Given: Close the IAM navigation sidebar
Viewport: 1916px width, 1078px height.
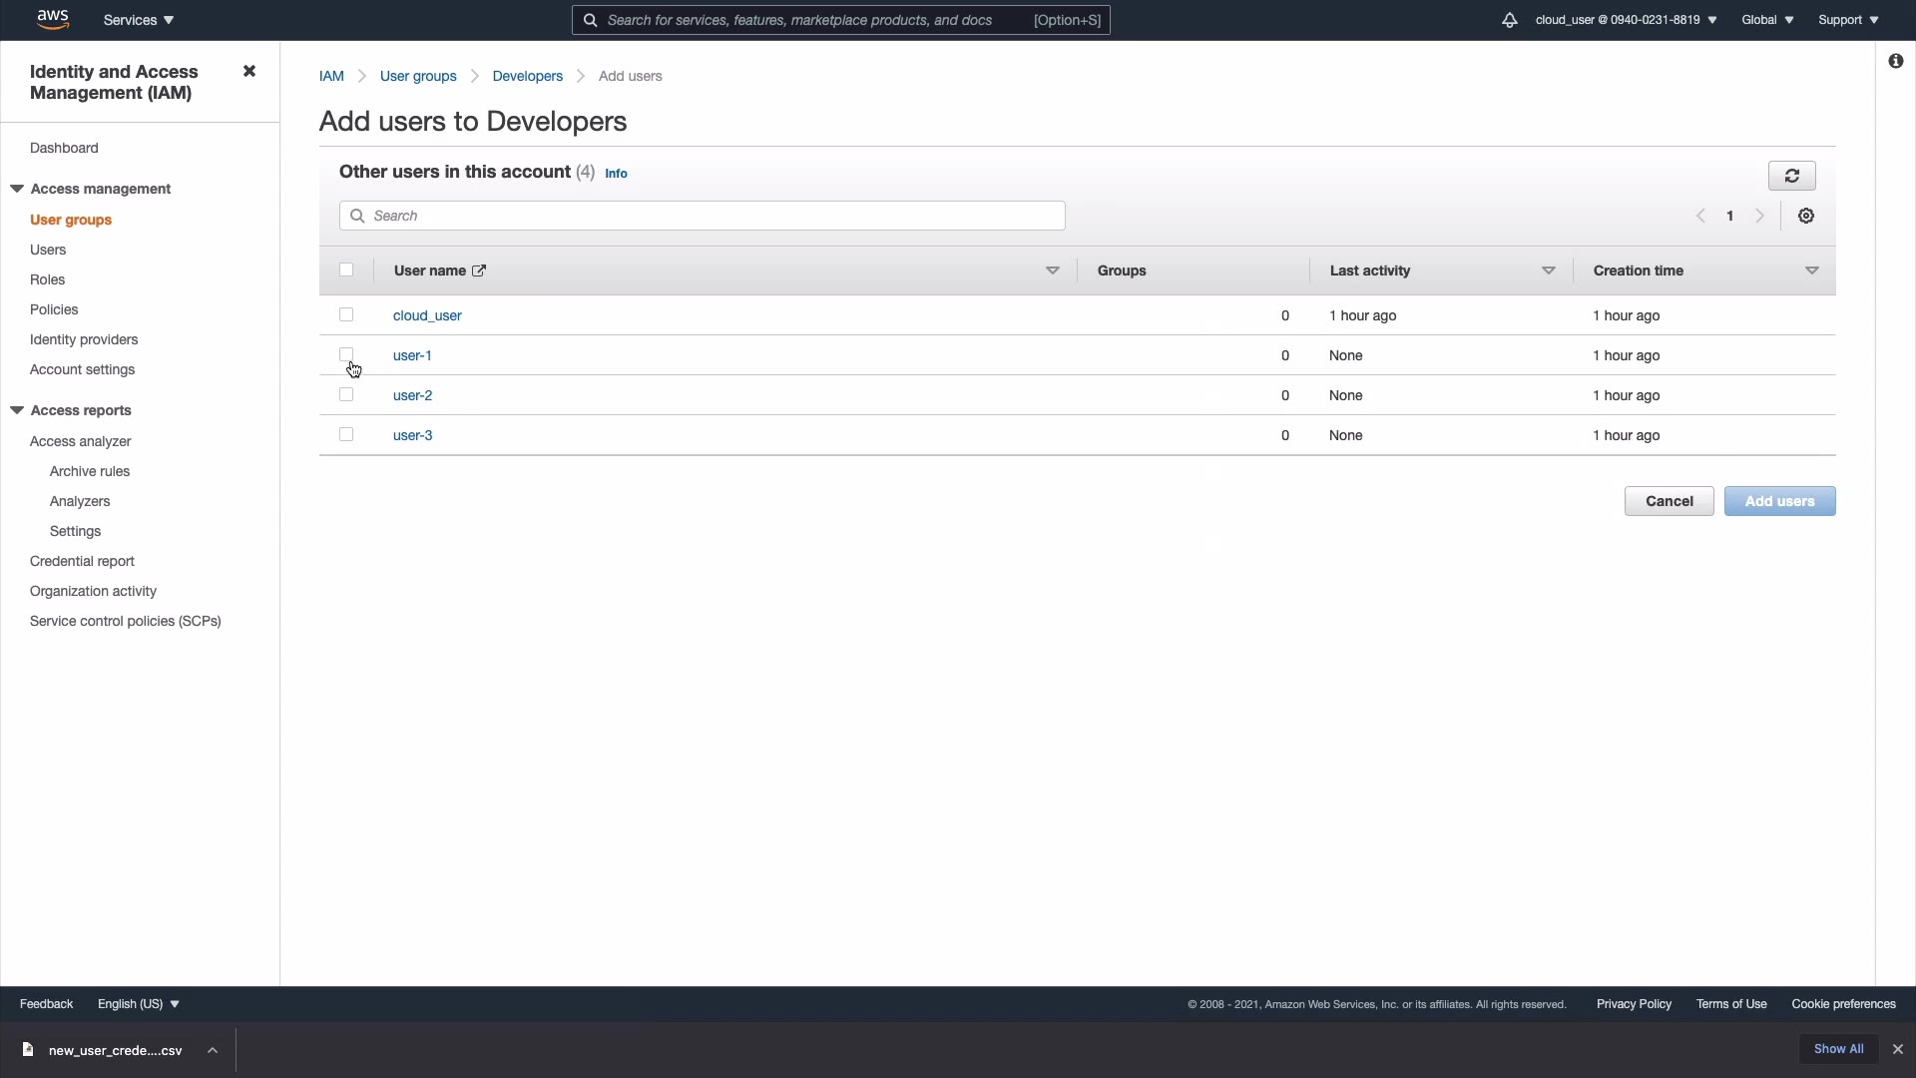Looking at the screenshot, I should click(x=249, y=71).
